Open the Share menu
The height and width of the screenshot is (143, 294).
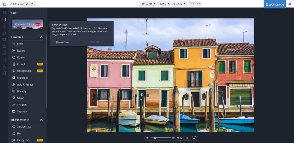tap(179, 4)
